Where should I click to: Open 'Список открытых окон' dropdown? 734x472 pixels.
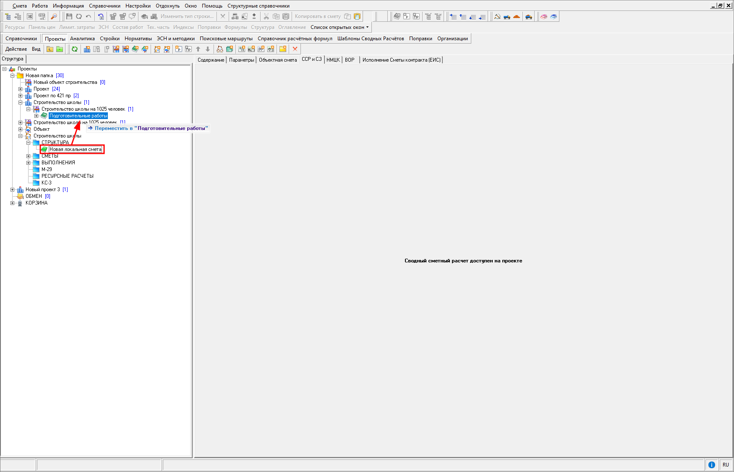[x=340, y=27]
